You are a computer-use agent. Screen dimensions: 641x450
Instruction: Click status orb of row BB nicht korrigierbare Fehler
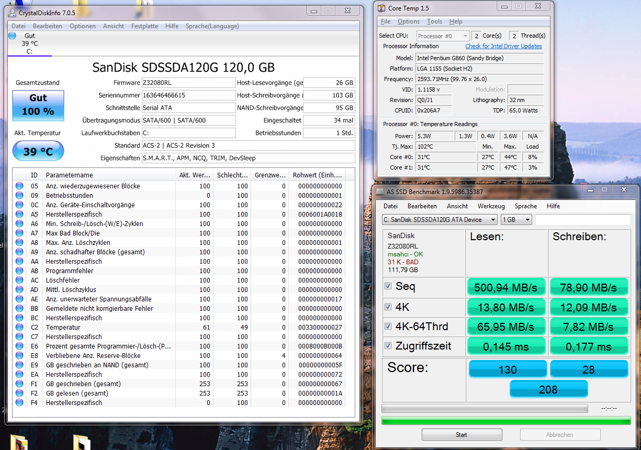[x=19, y=308]
